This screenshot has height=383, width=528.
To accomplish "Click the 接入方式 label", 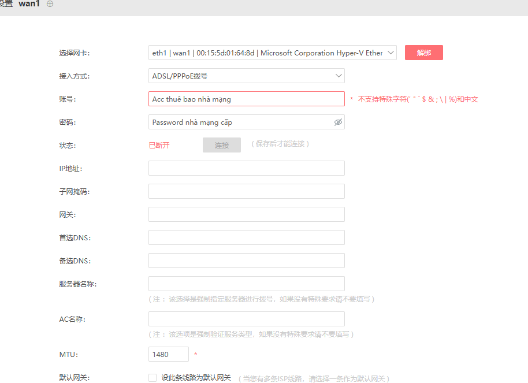I will (x=75, y=76).
